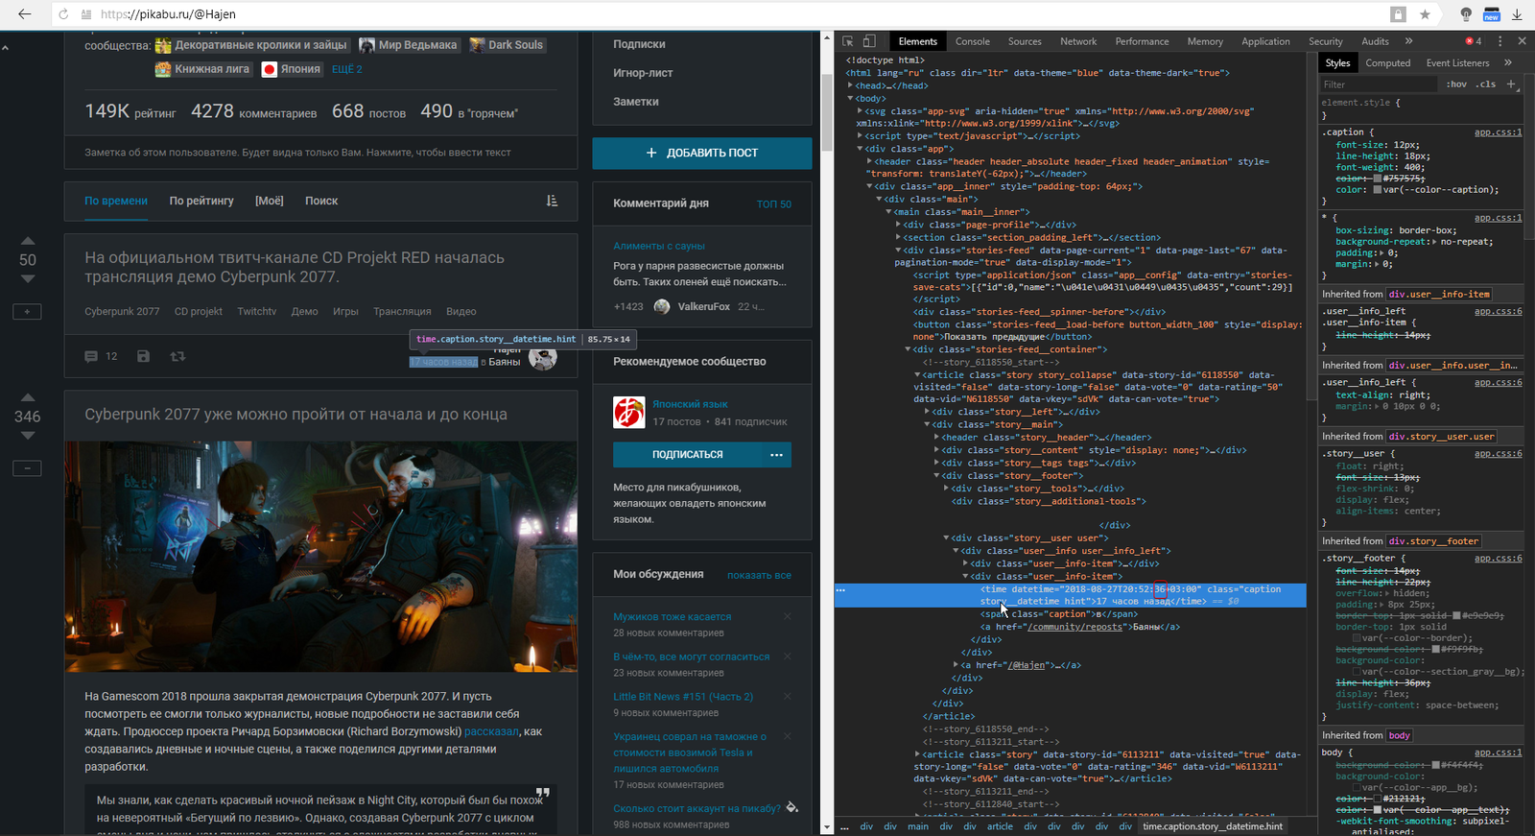
Task: Click the feed sort order icon
Action: (552, 201)
